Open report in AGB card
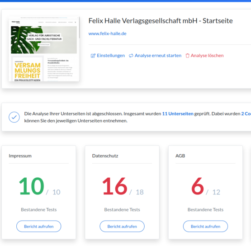 click(205, 226)
